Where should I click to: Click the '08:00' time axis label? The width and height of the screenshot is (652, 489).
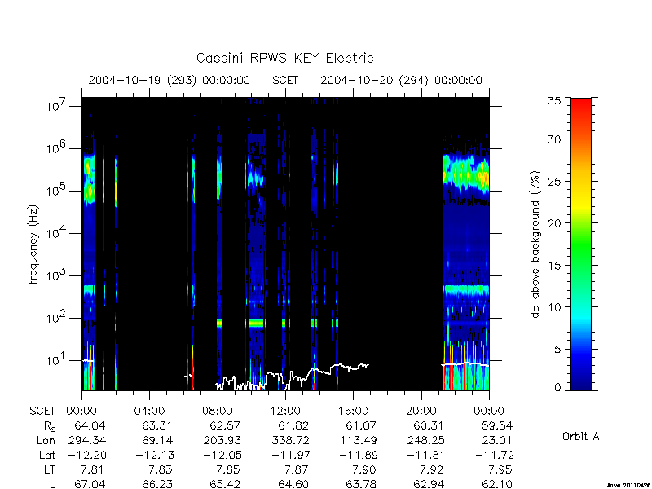218,411
